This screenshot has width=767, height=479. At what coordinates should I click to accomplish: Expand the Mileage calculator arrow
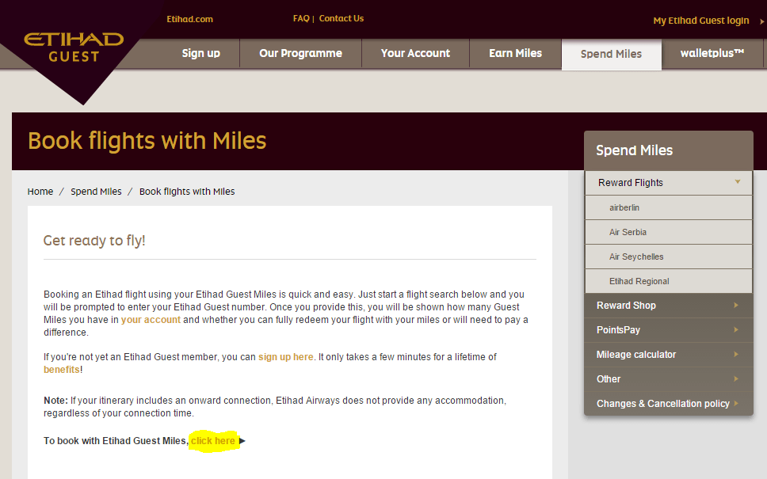[x=735, y=354]
